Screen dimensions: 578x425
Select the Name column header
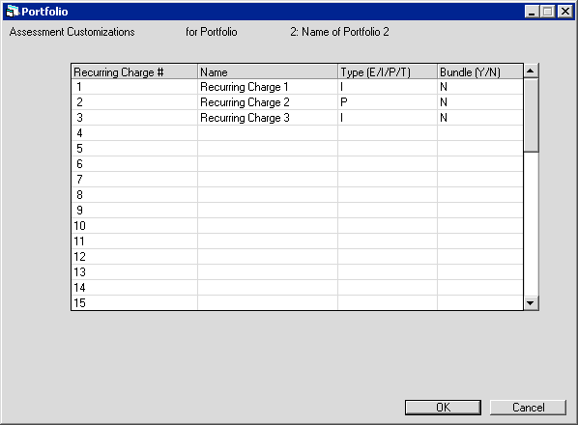tap(268, 71)
